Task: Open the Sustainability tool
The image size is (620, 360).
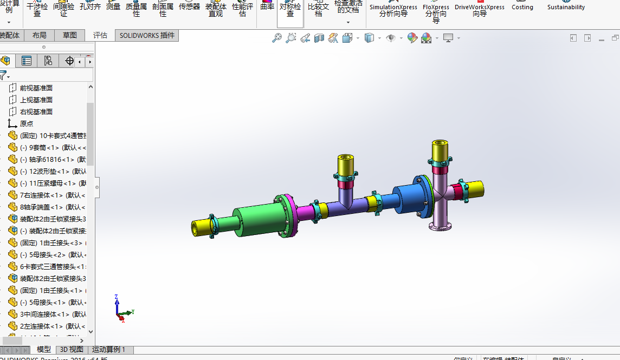Action: [x=566, y=6]
